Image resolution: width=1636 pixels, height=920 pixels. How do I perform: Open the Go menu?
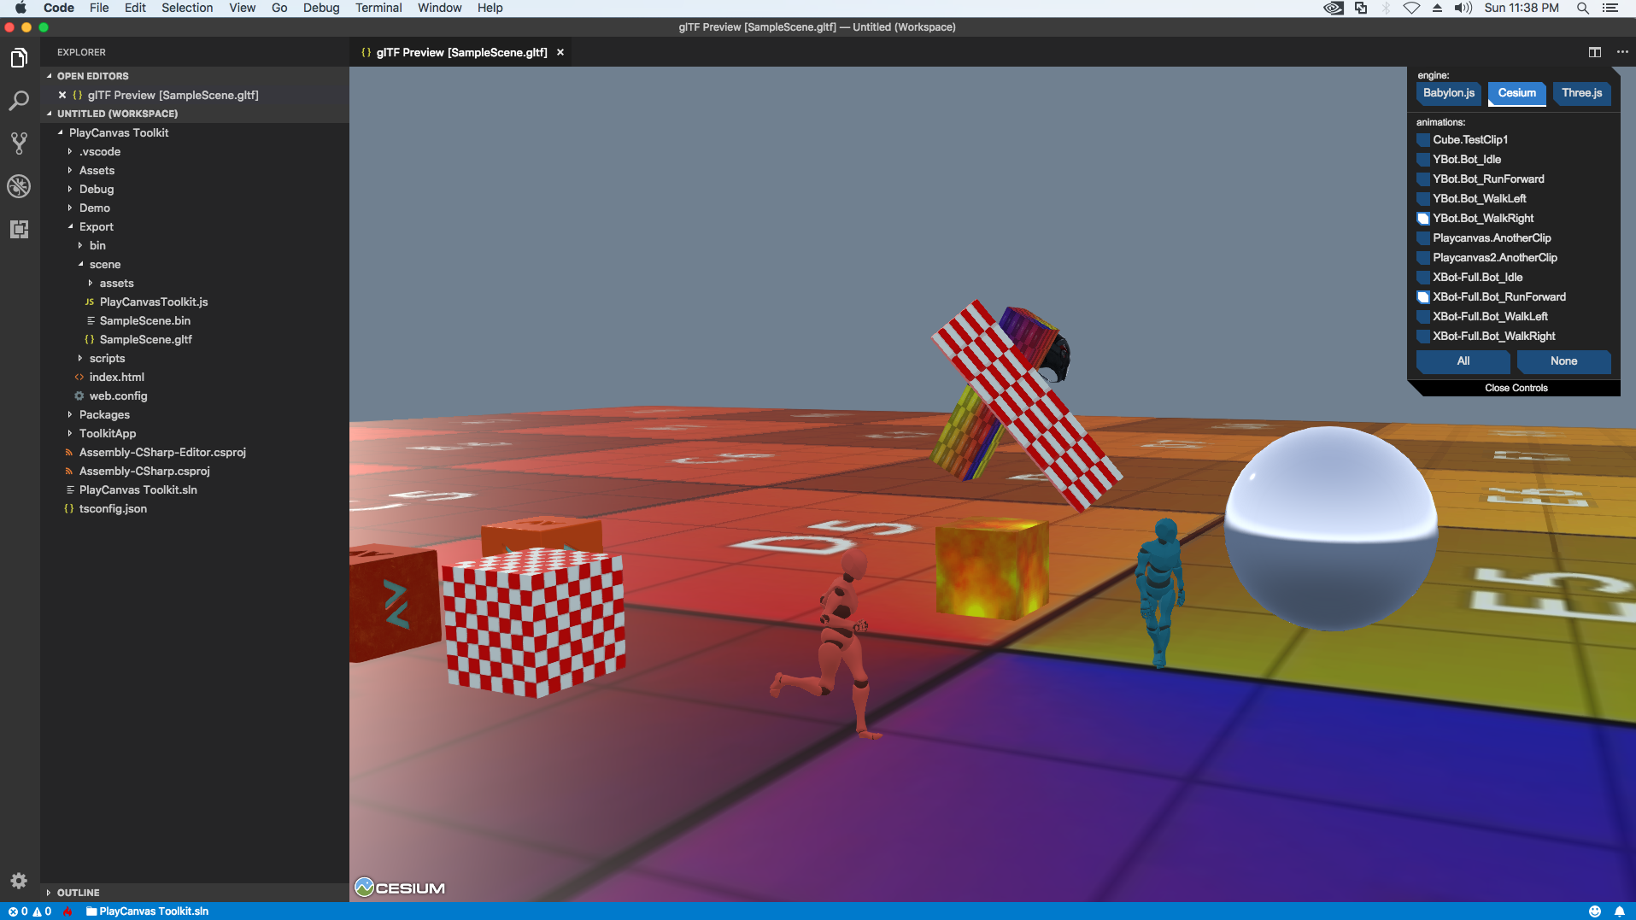coord(279,8)
